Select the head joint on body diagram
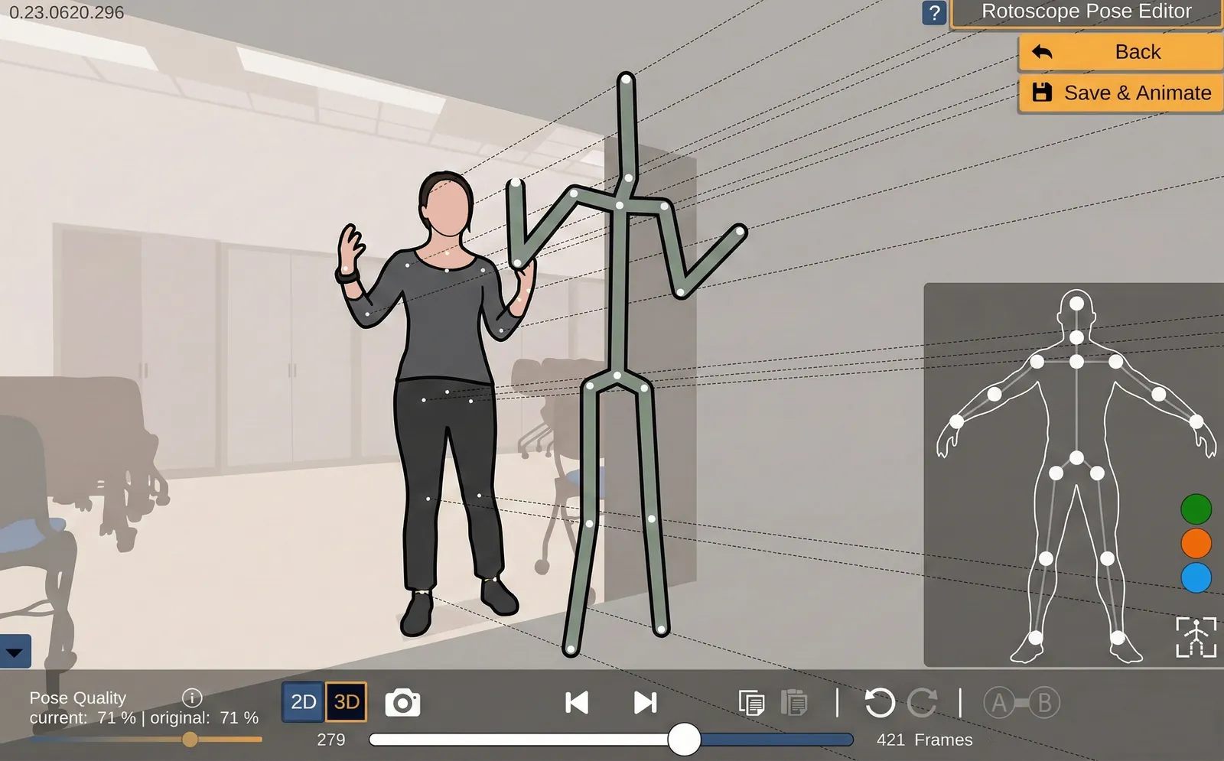This screenshot has width=1224, height=761. (1076, 304)
